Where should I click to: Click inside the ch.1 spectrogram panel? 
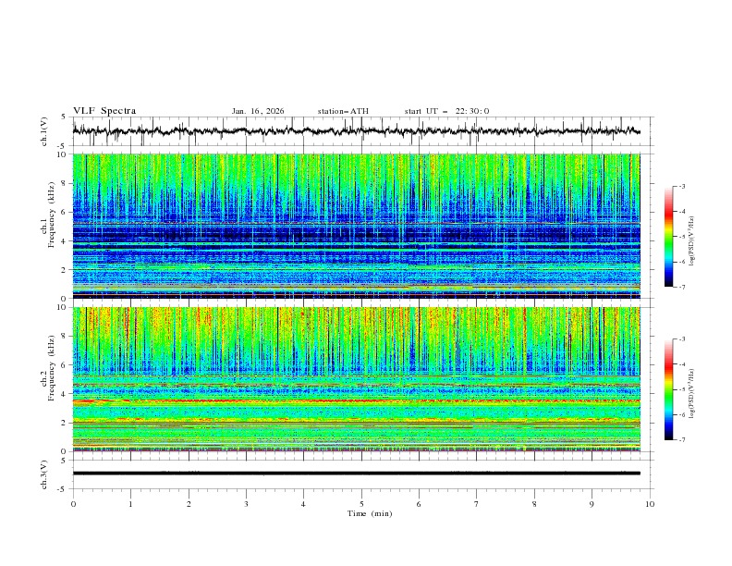tap(356, 226)
